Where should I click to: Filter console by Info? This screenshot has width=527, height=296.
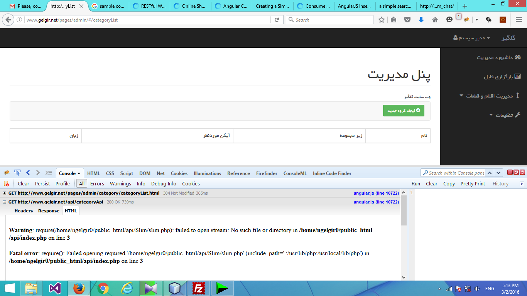point(141,184)
